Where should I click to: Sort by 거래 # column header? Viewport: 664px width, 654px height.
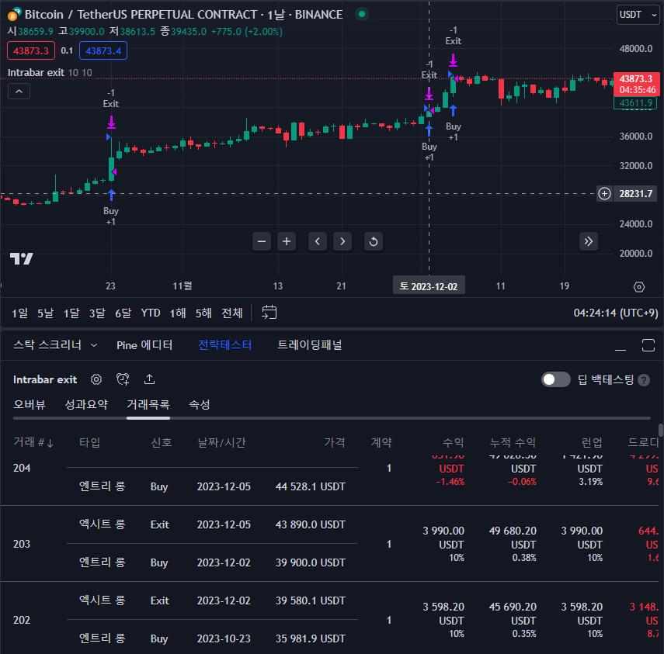[x=33, y=442]
